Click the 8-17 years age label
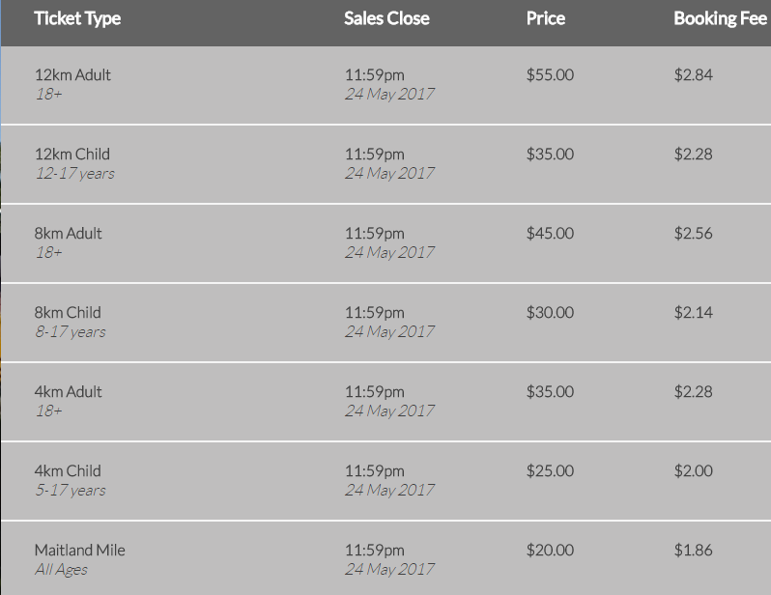The image size is (771, 595). pos(71,332)
